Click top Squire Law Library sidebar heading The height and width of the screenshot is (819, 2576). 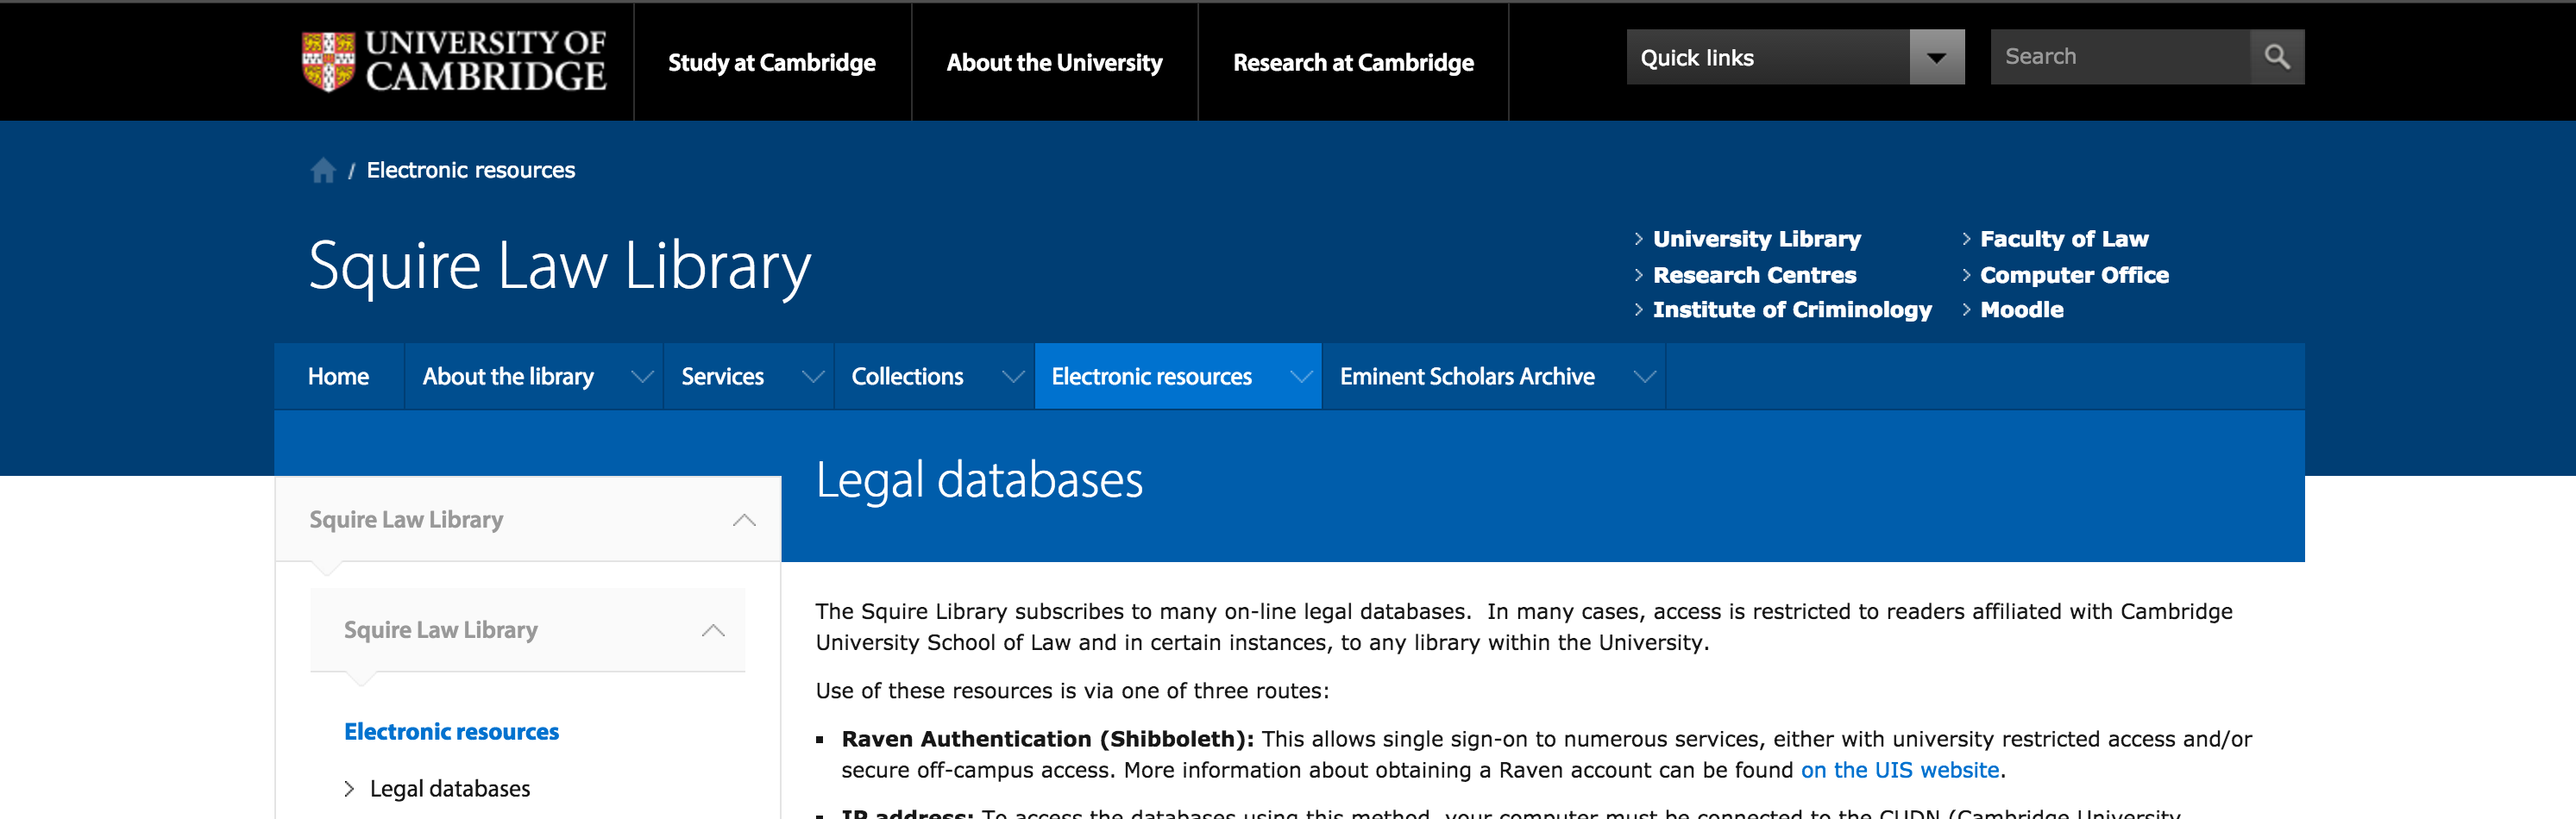(406, 521)
